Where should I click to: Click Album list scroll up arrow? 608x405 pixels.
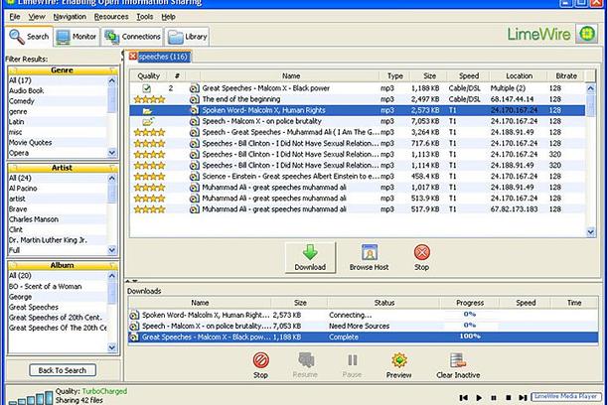point(111,276)
